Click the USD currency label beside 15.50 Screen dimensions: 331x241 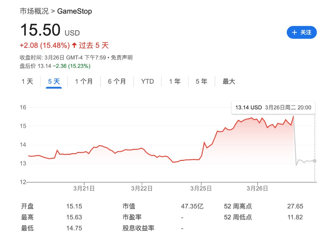(x=72, y=33)
